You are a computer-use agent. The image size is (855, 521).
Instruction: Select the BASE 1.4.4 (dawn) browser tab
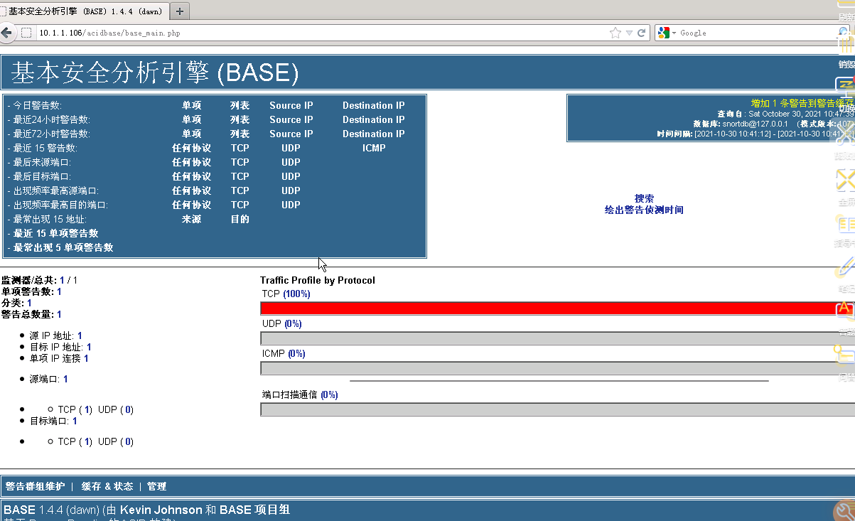(85, 11)
